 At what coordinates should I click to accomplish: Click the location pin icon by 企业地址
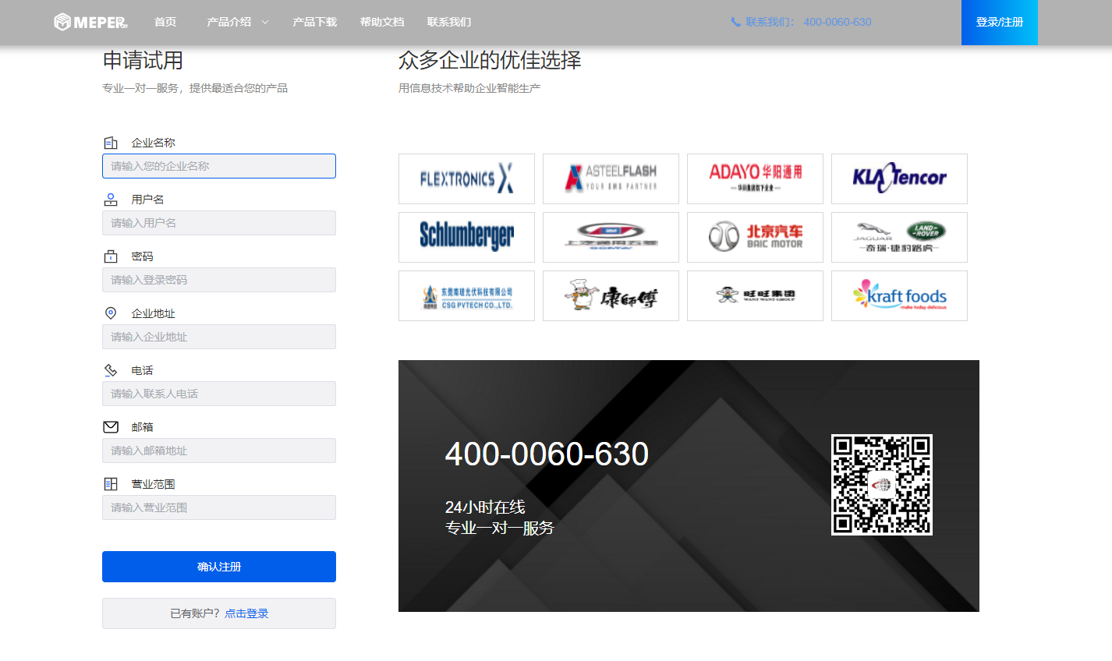click(x=111, y=313)
